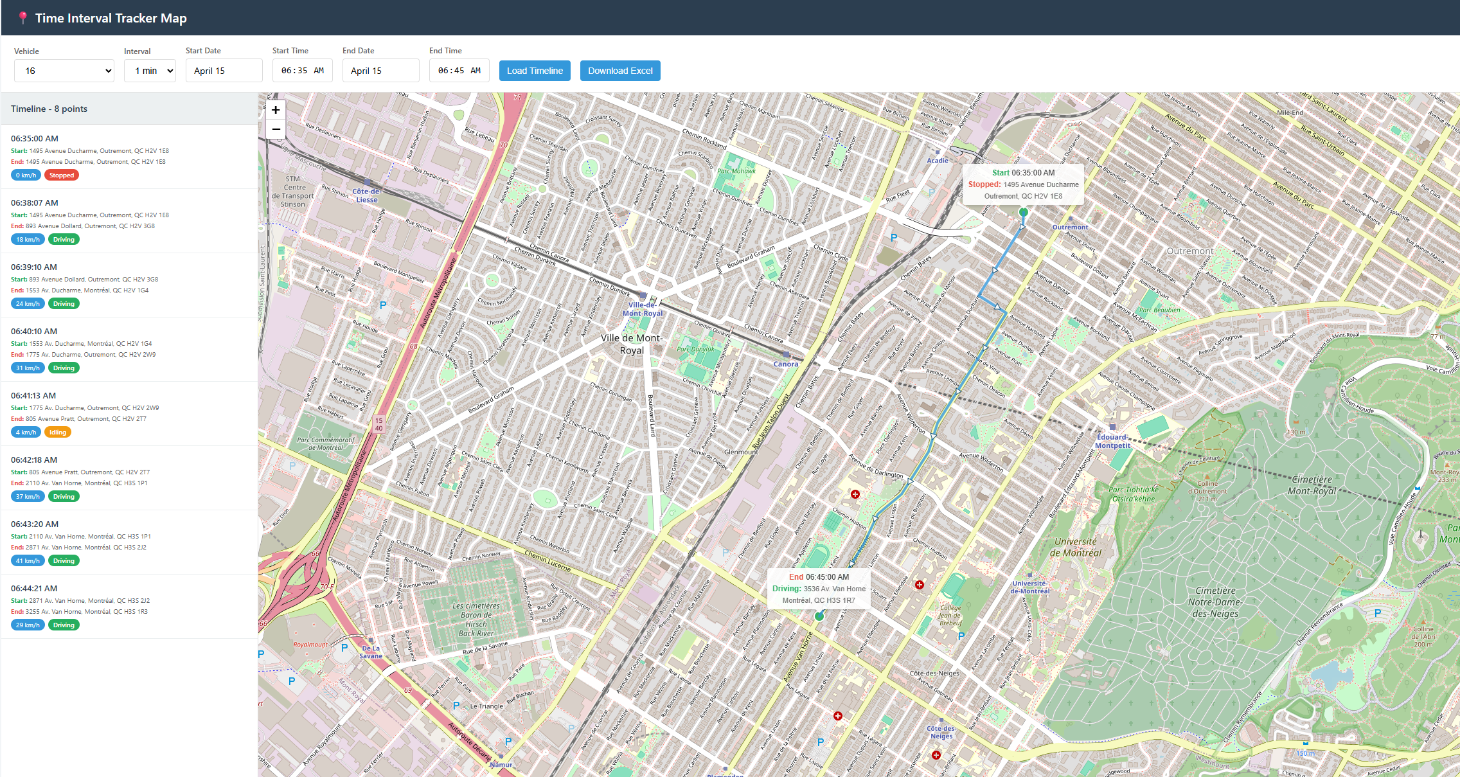Click the 24 km/h speed badge

pos(28,303)
